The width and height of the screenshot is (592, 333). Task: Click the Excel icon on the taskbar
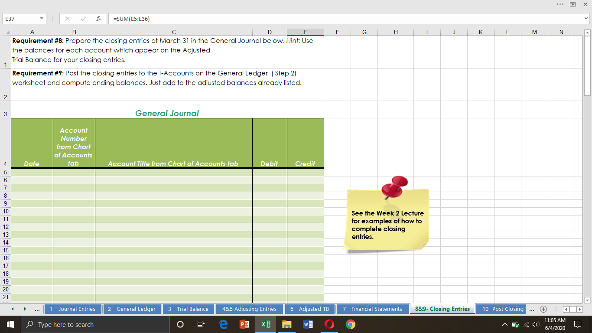(x=265, y=324)
